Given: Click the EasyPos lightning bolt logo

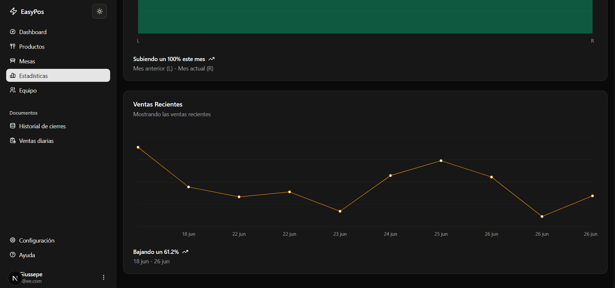Looking at the screenshot, I should 13,11.
